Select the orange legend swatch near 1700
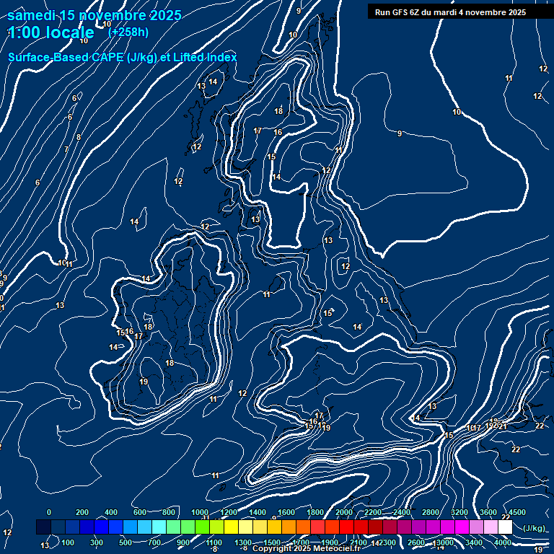Viewport: 554px width, 554px height. (x=303, y=527)
